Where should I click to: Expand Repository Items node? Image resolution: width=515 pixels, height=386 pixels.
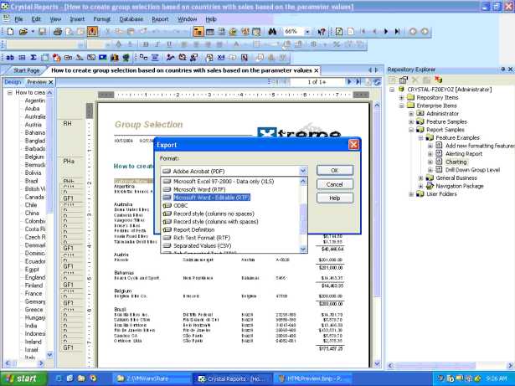tap(401, 98)
